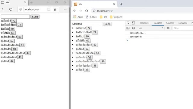Add page to favorites with Edge star icon

[x=55, y=9]
